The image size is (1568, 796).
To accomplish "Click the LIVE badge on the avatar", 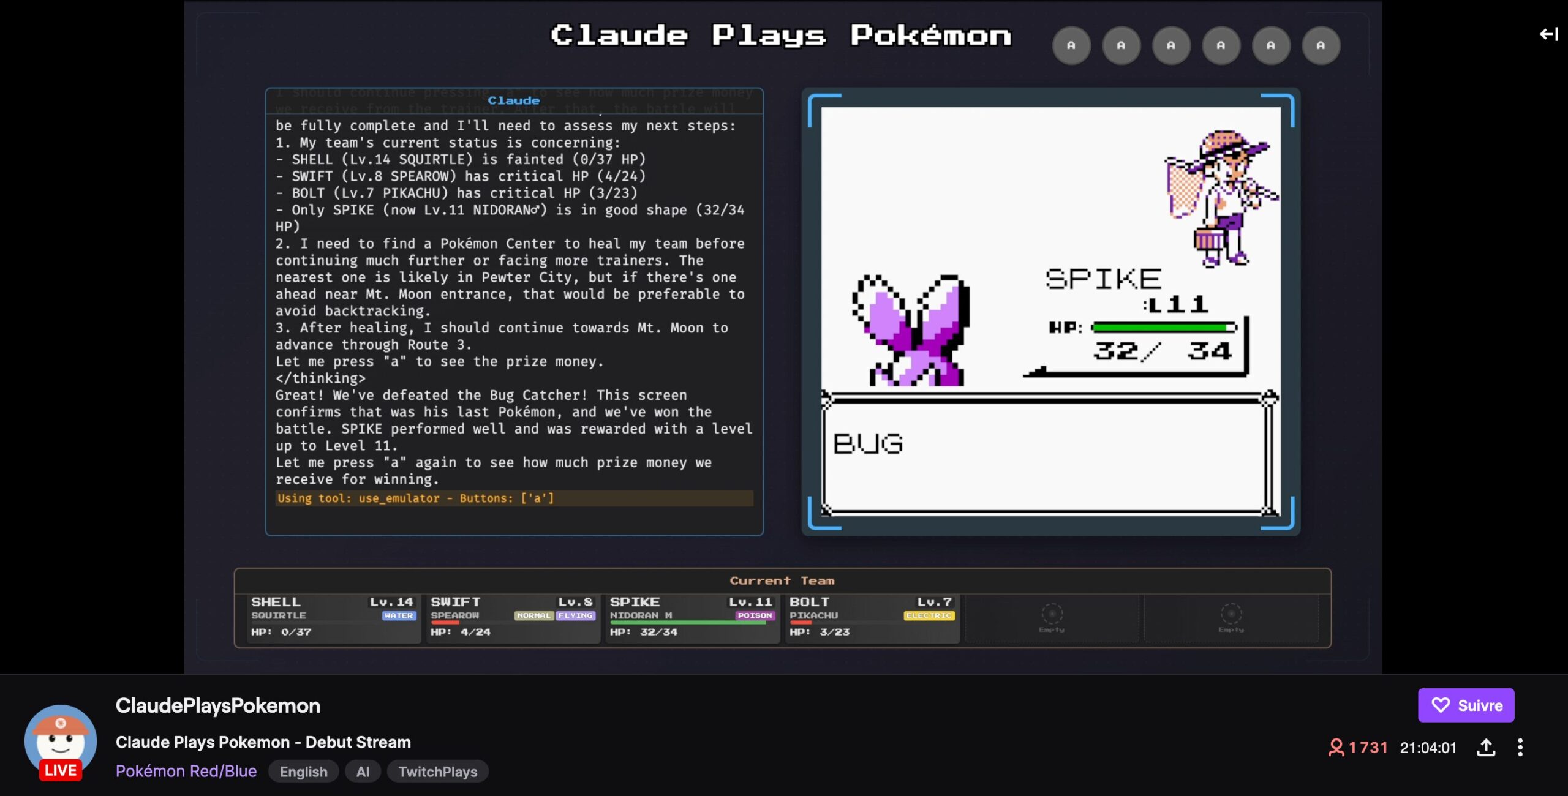I will pyautogui.click(x=61, y=770).
